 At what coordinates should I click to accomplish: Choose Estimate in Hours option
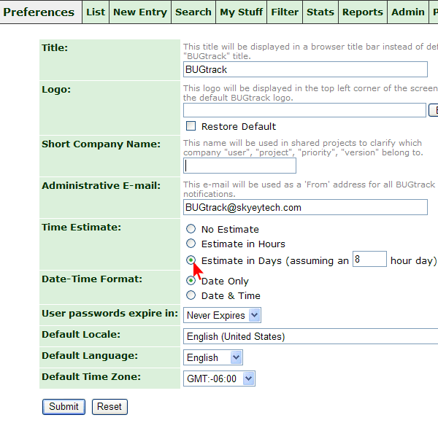pyautogui.click(x=191, y=244)
